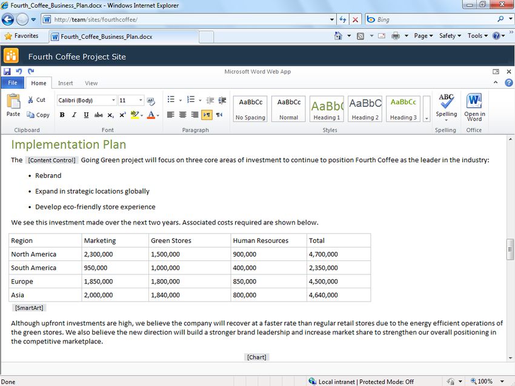
Task: Open Word Web App help
Action: tap(509, 83)
